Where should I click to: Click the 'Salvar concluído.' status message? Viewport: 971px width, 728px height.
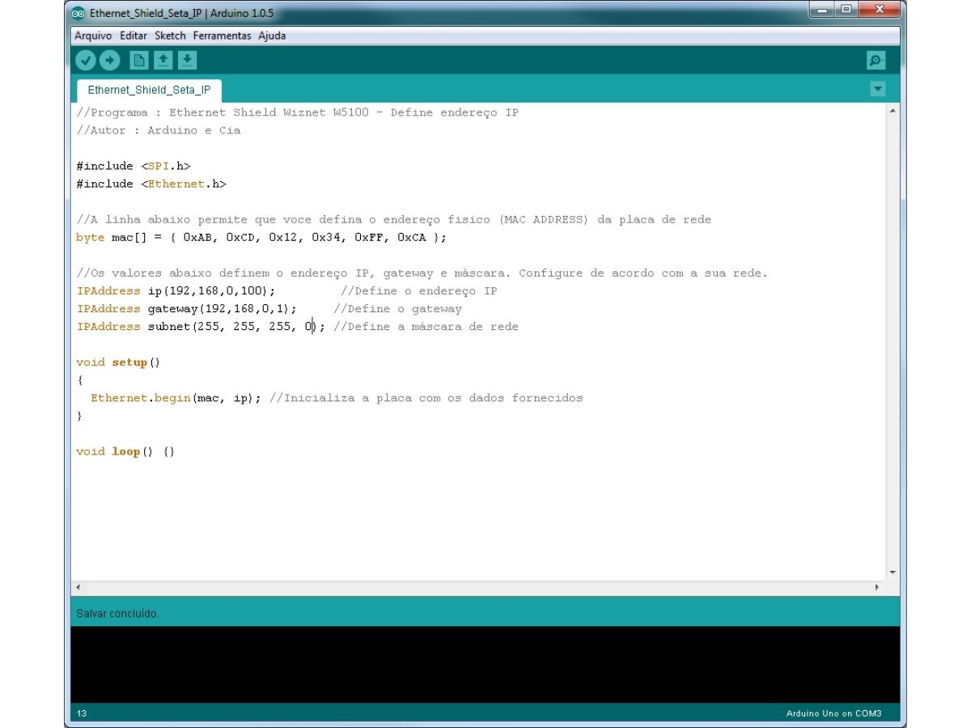[x=117, y=614]
